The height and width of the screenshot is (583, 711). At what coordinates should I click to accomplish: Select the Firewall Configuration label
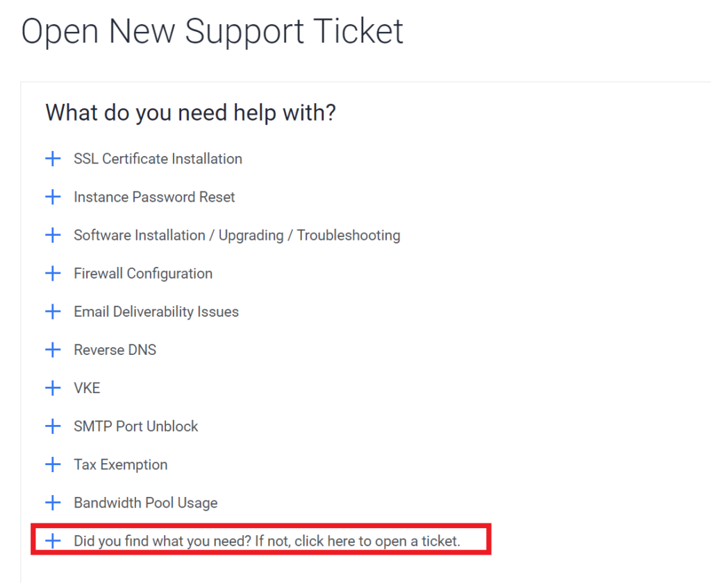pos(143,273)
